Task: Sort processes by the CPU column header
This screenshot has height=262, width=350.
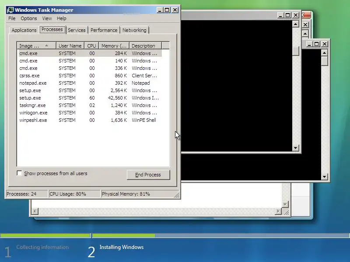Action: [91, 46]
